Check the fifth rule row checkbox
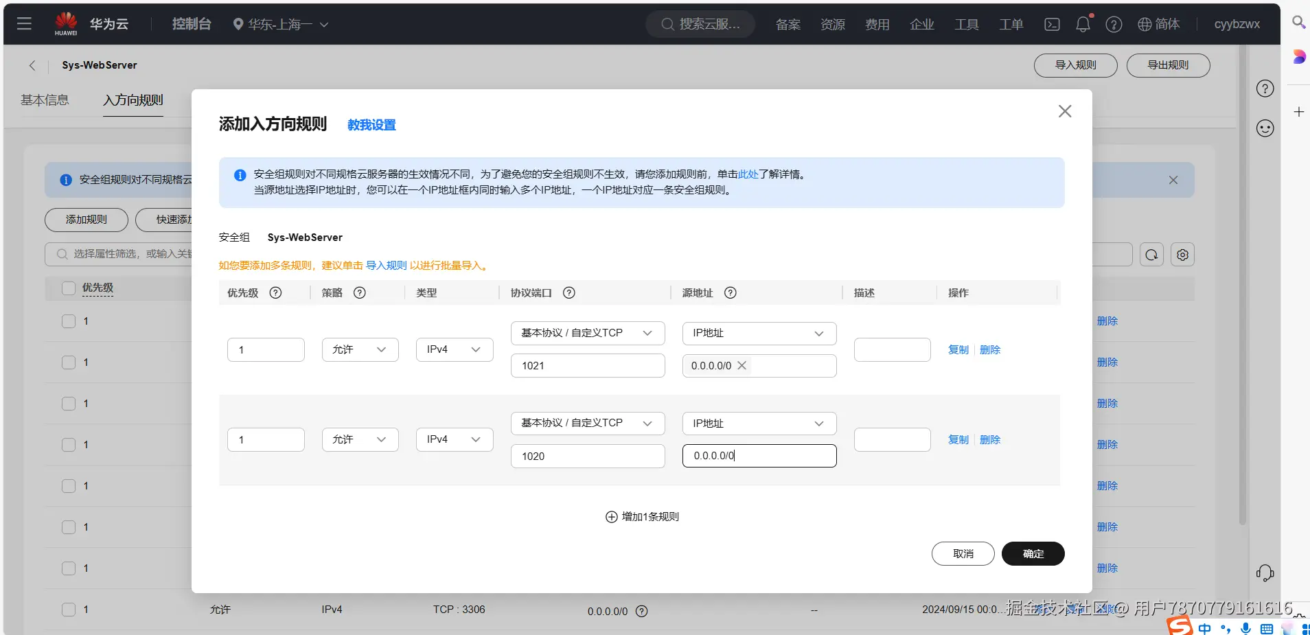The width and height of the screenshot is (1310, 635). (x=69, y=486)
